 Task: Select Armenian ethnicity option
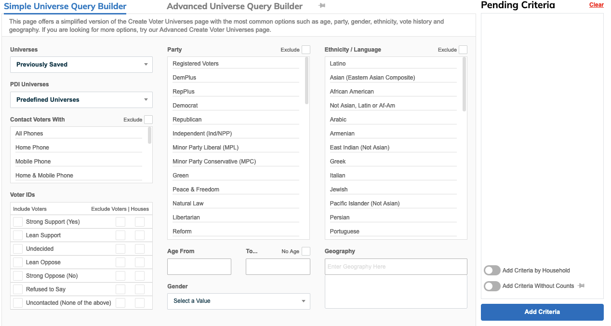coord(393,134)
